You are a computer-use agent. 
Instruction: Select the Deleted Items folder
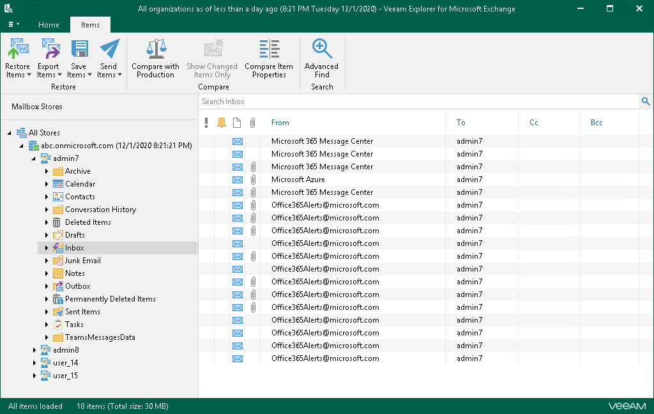click(87, 222)
